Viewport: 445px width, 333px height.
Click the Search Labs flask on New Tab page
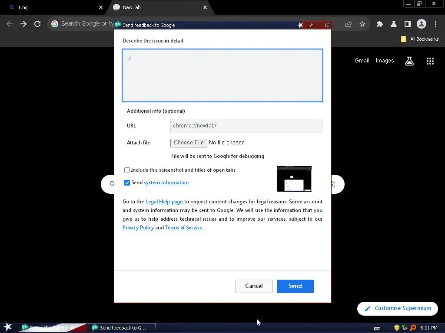pyautogui.click(x=409, y=61)
